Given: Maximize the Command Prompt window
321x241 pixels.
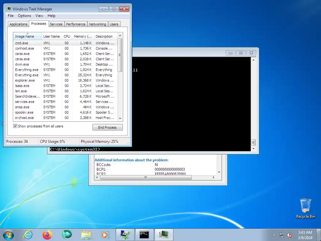Looking at the screenshot, I should (x=241, y=53).
